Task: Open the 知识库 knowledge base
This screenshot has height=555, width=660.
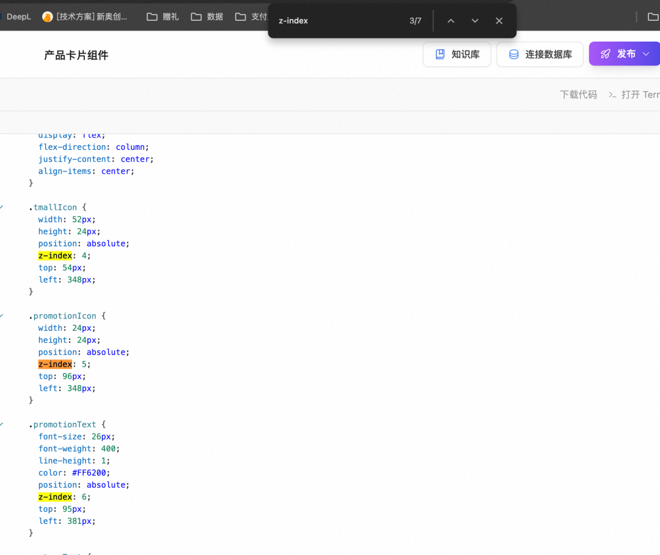Action: point(457,54)
